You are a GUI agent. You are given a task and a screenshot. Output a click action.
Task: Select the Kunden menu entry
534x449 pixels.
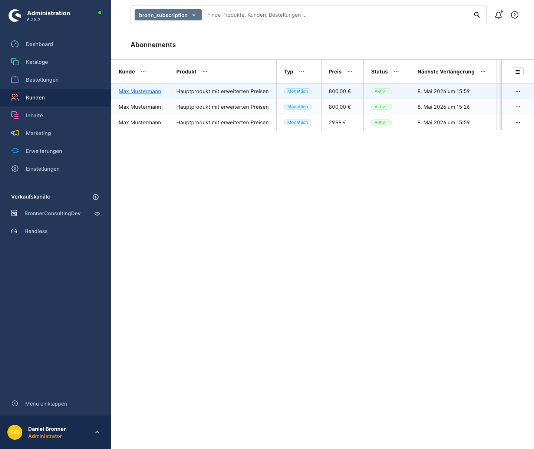(x=56, y=98)
